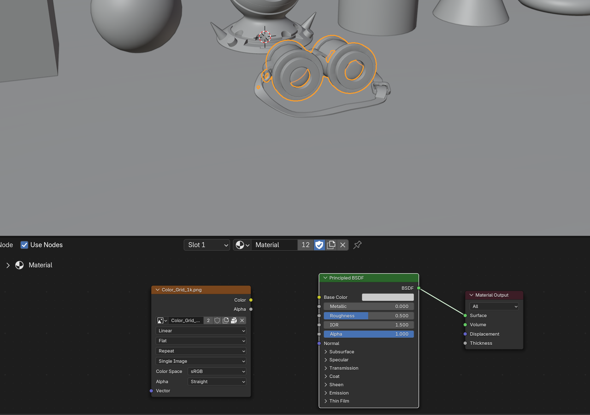Open the image browse dropdown in the texture node

pyautogui.click(x=162, y=321)
